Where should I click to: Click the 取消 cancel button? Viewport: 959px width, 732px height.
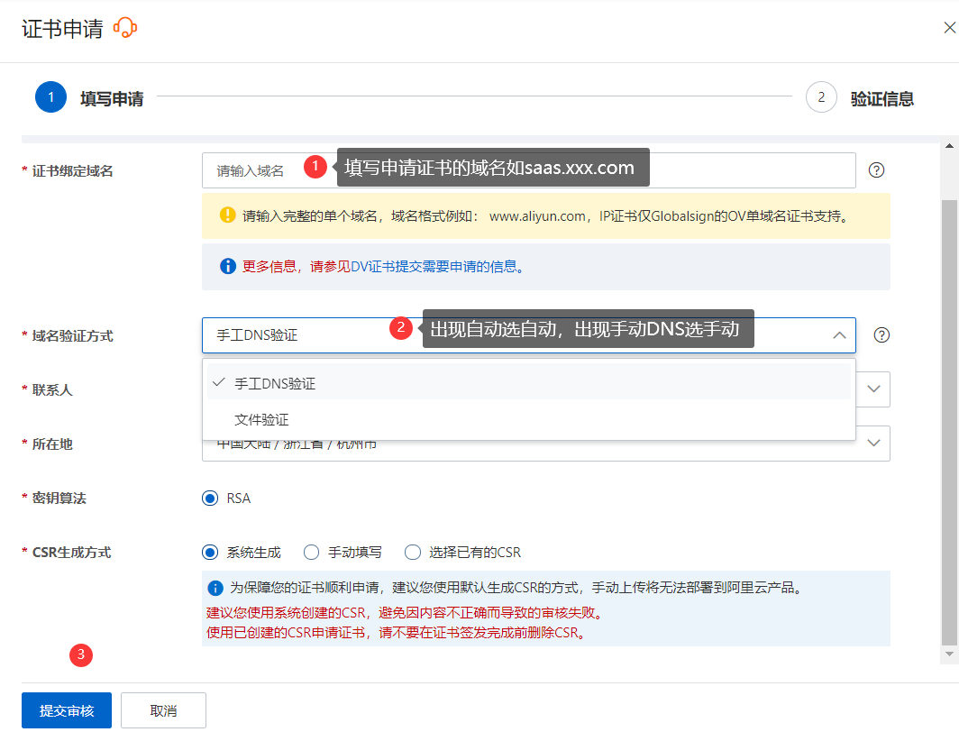(163, 710)
